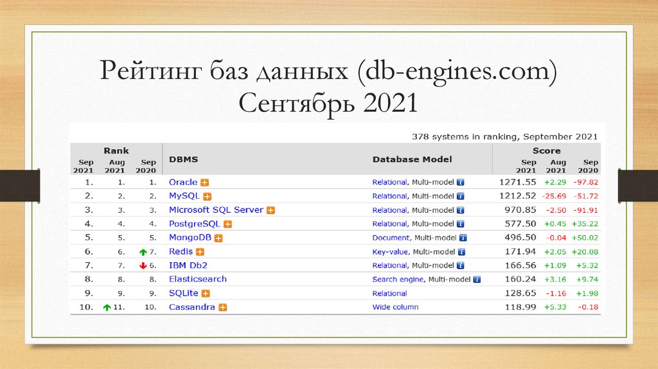658x369 pixels.
Task: Open the Elasticsearch link
Action: [x=198, y=279]
